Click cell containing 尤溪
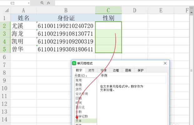 coord(23,26)
